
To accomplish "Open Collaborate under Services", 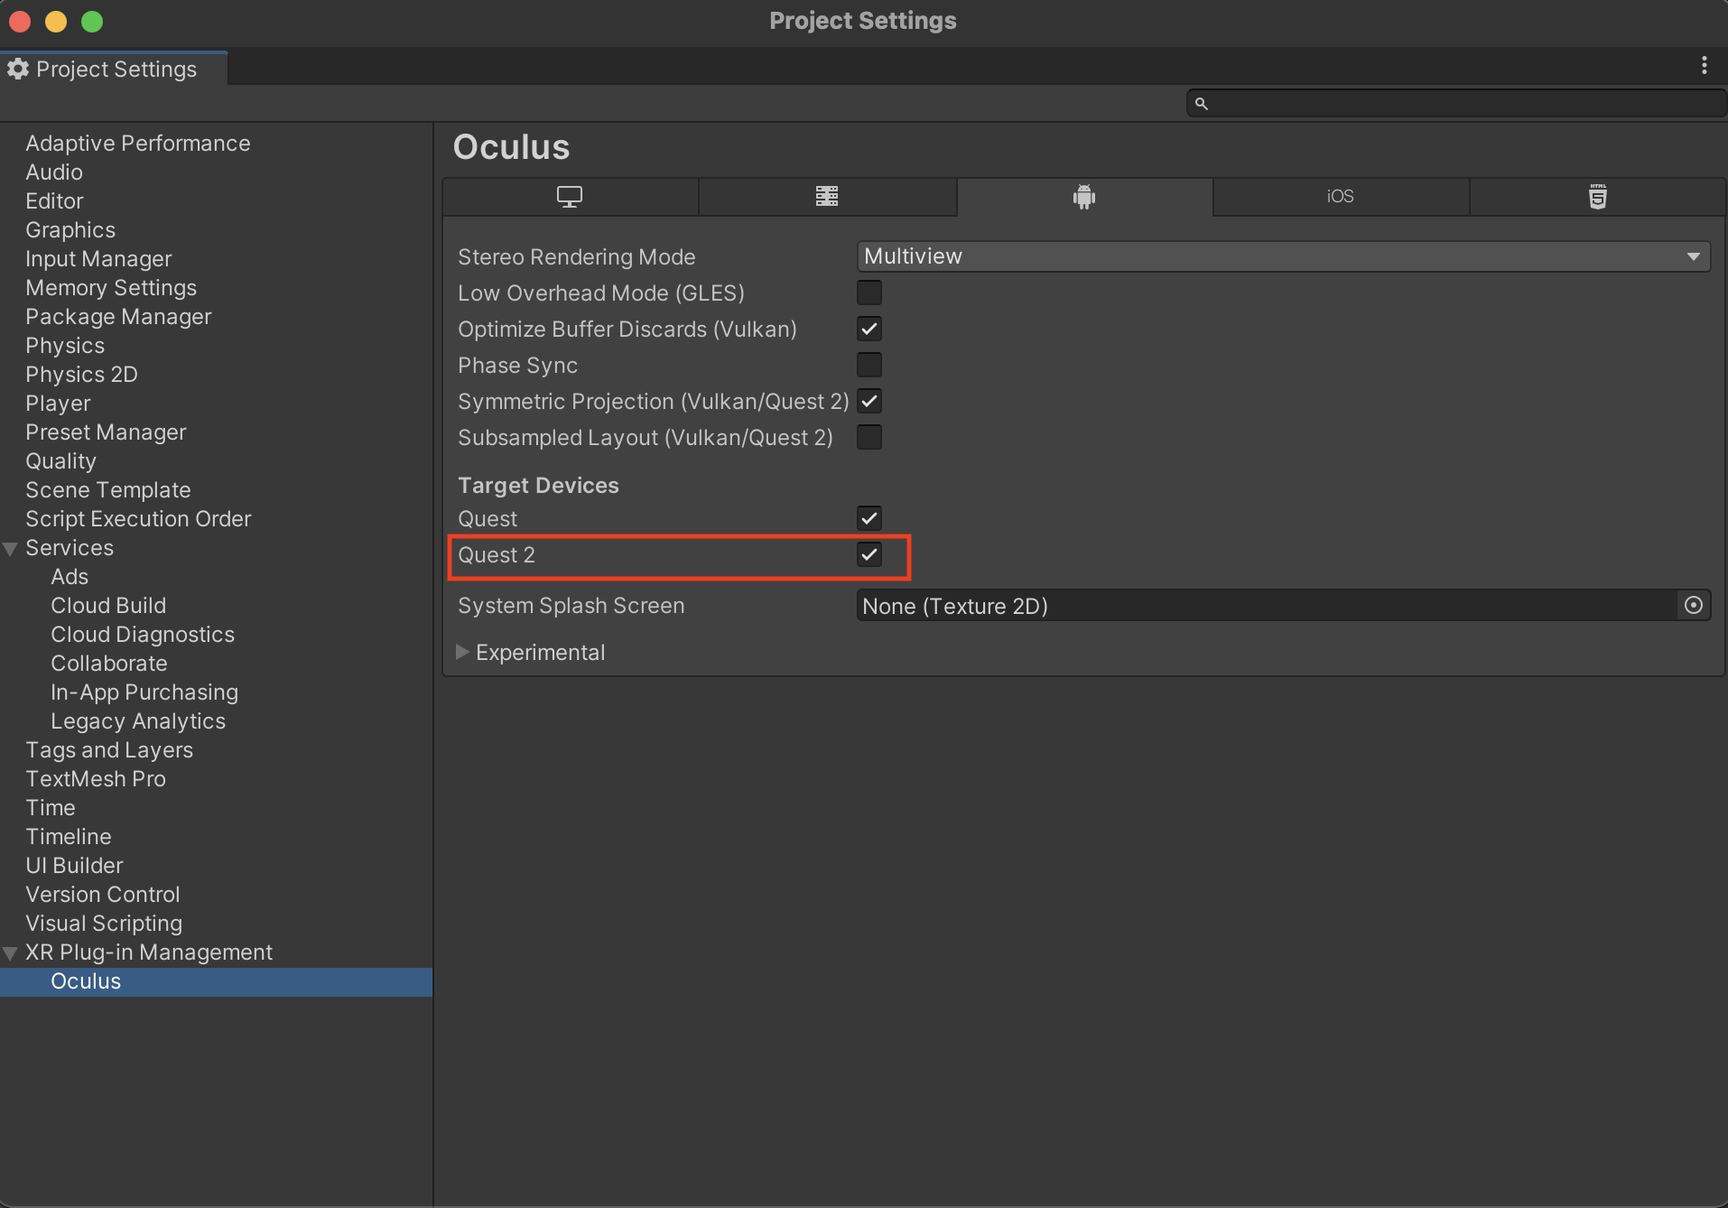I will [109, 664].
